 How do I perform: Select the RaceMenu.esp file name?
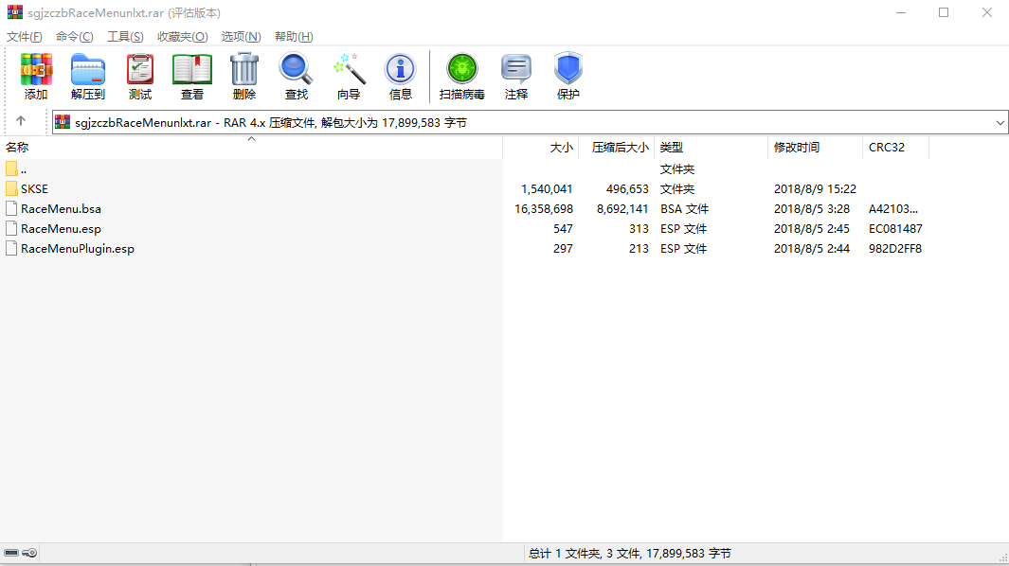[x=62, y=229]
